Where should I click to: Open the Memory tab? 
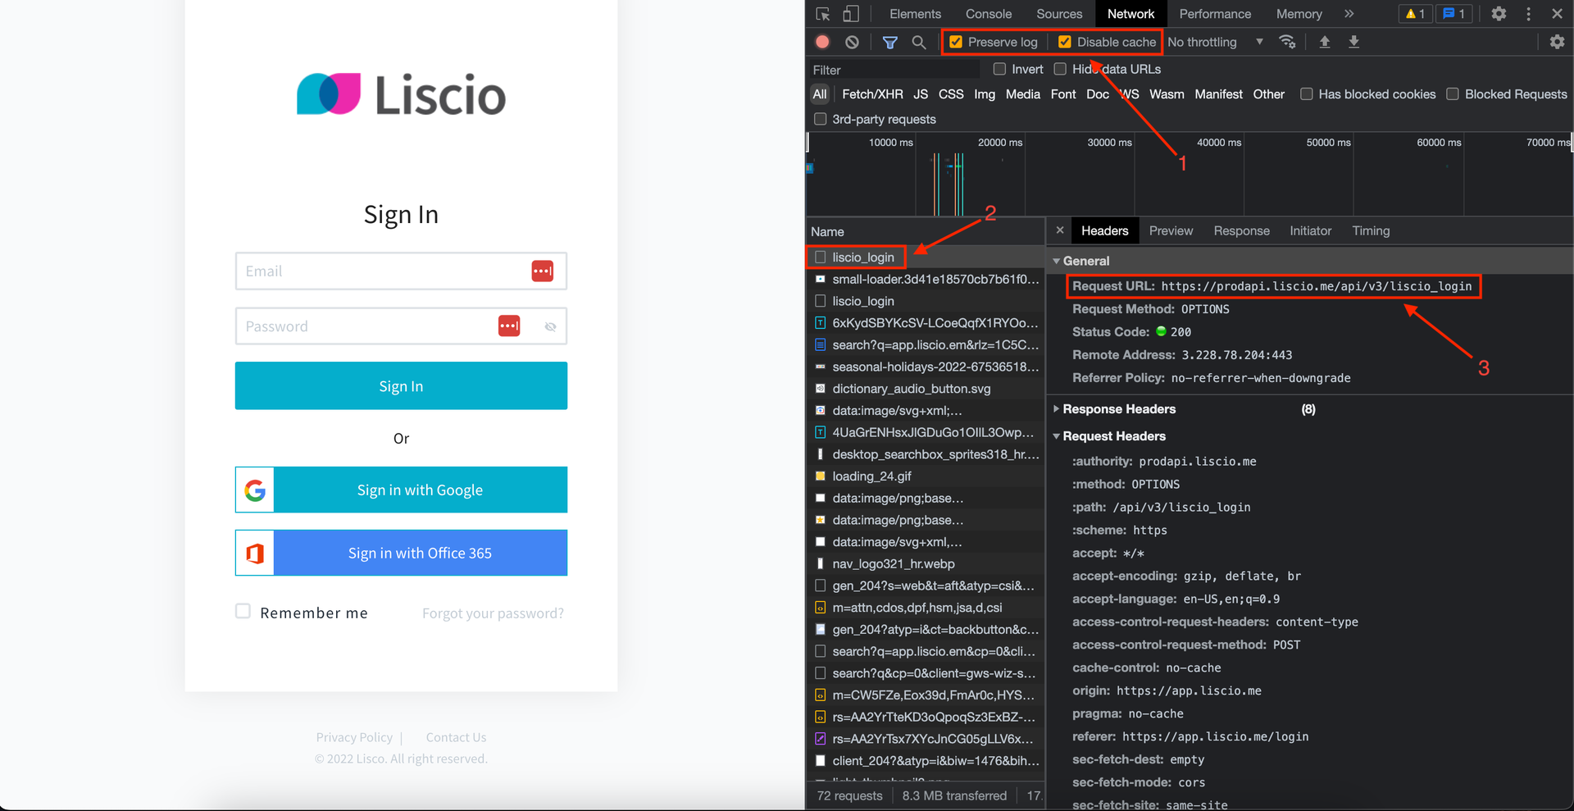[1299, 14]
